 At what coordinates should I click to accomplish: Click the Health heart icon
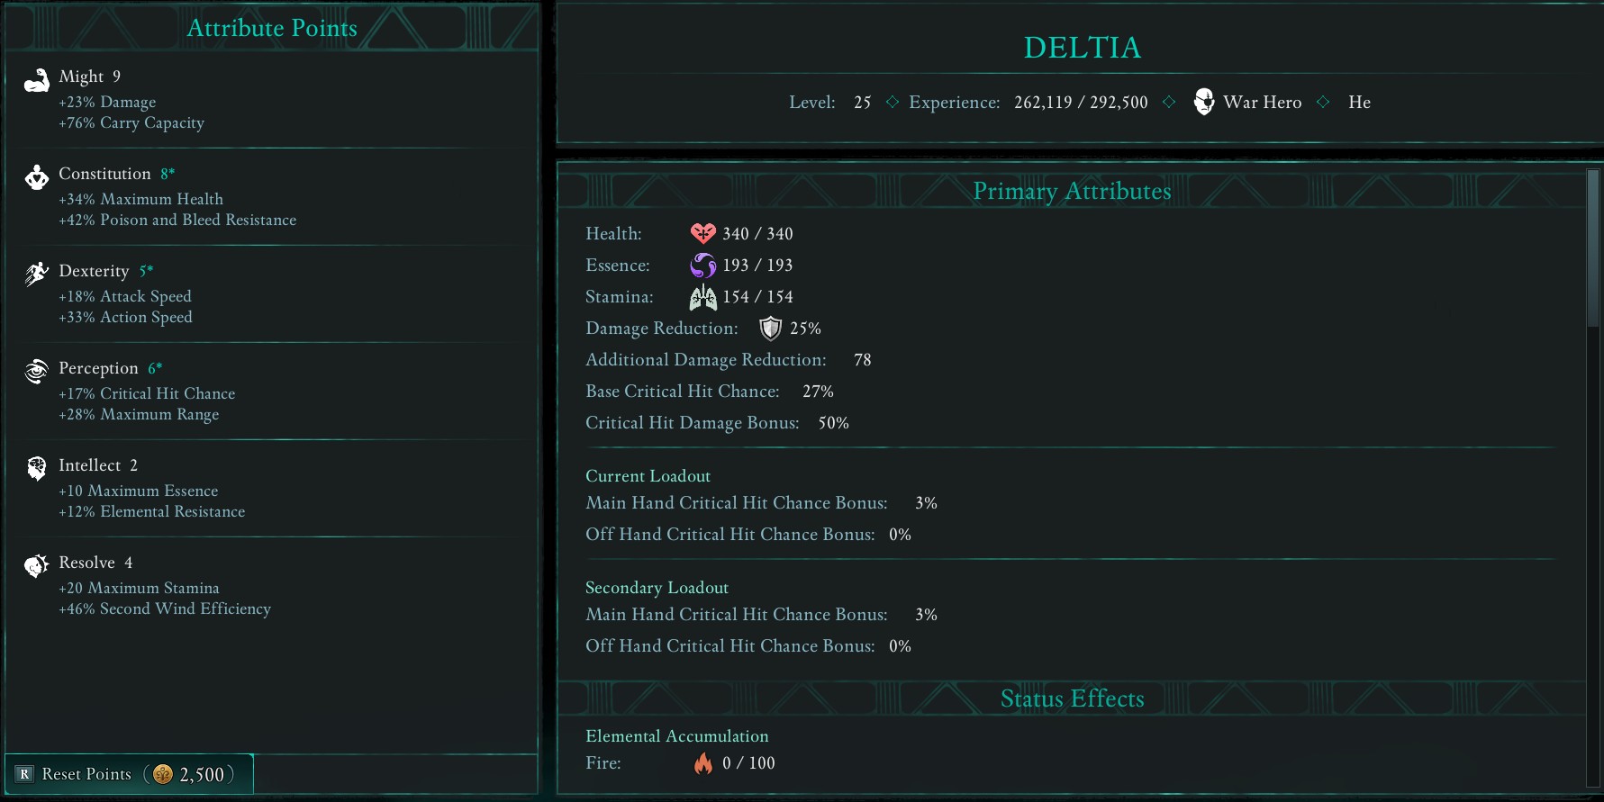coord(702,234)
